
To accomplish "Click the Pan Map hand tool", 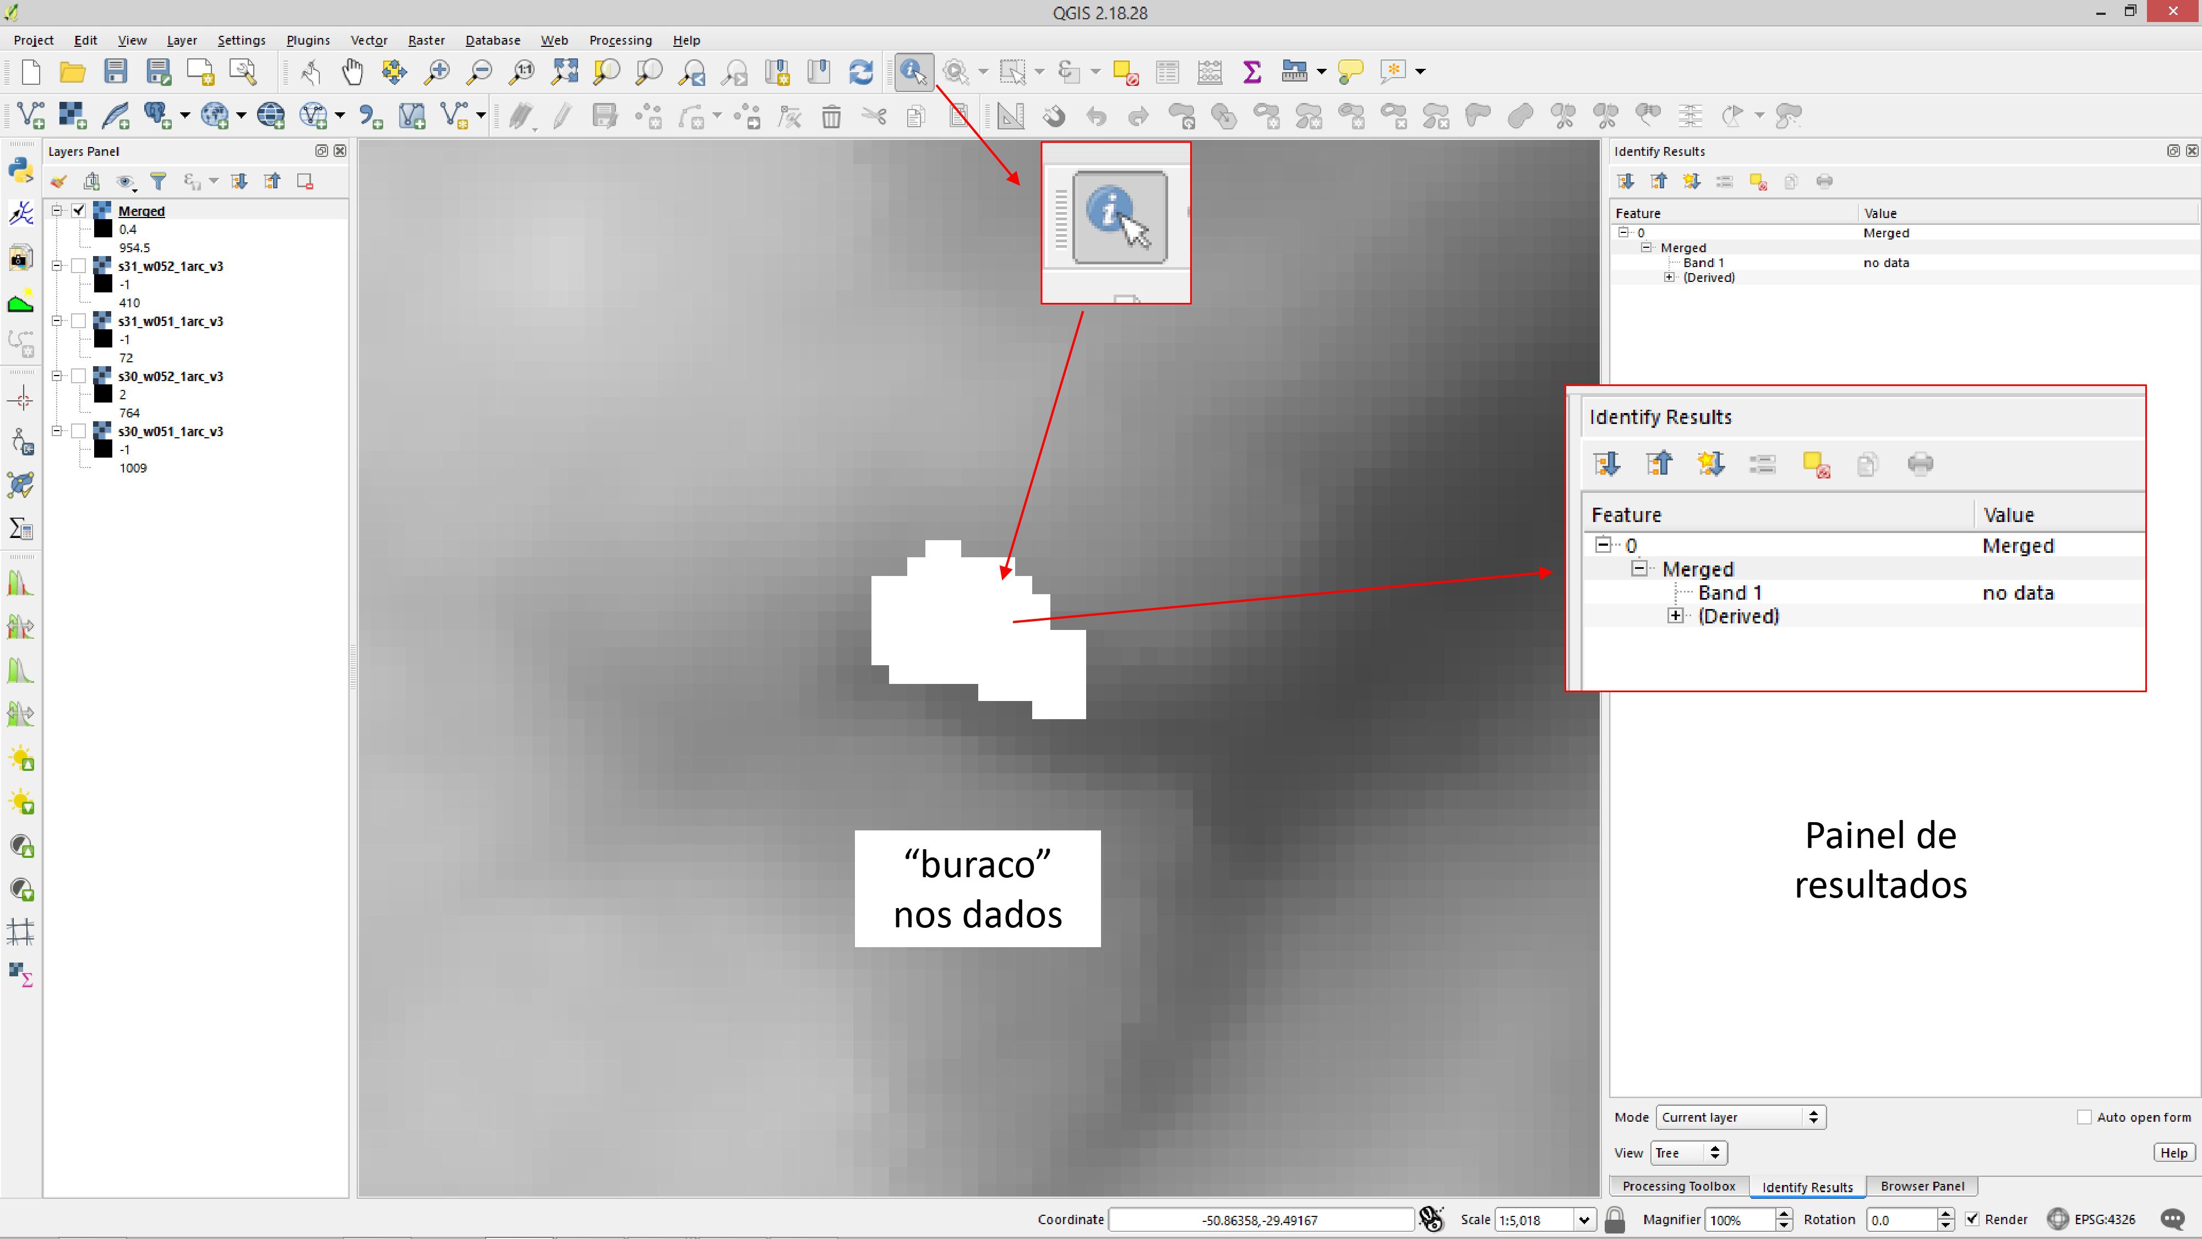I will coord(352,72).
